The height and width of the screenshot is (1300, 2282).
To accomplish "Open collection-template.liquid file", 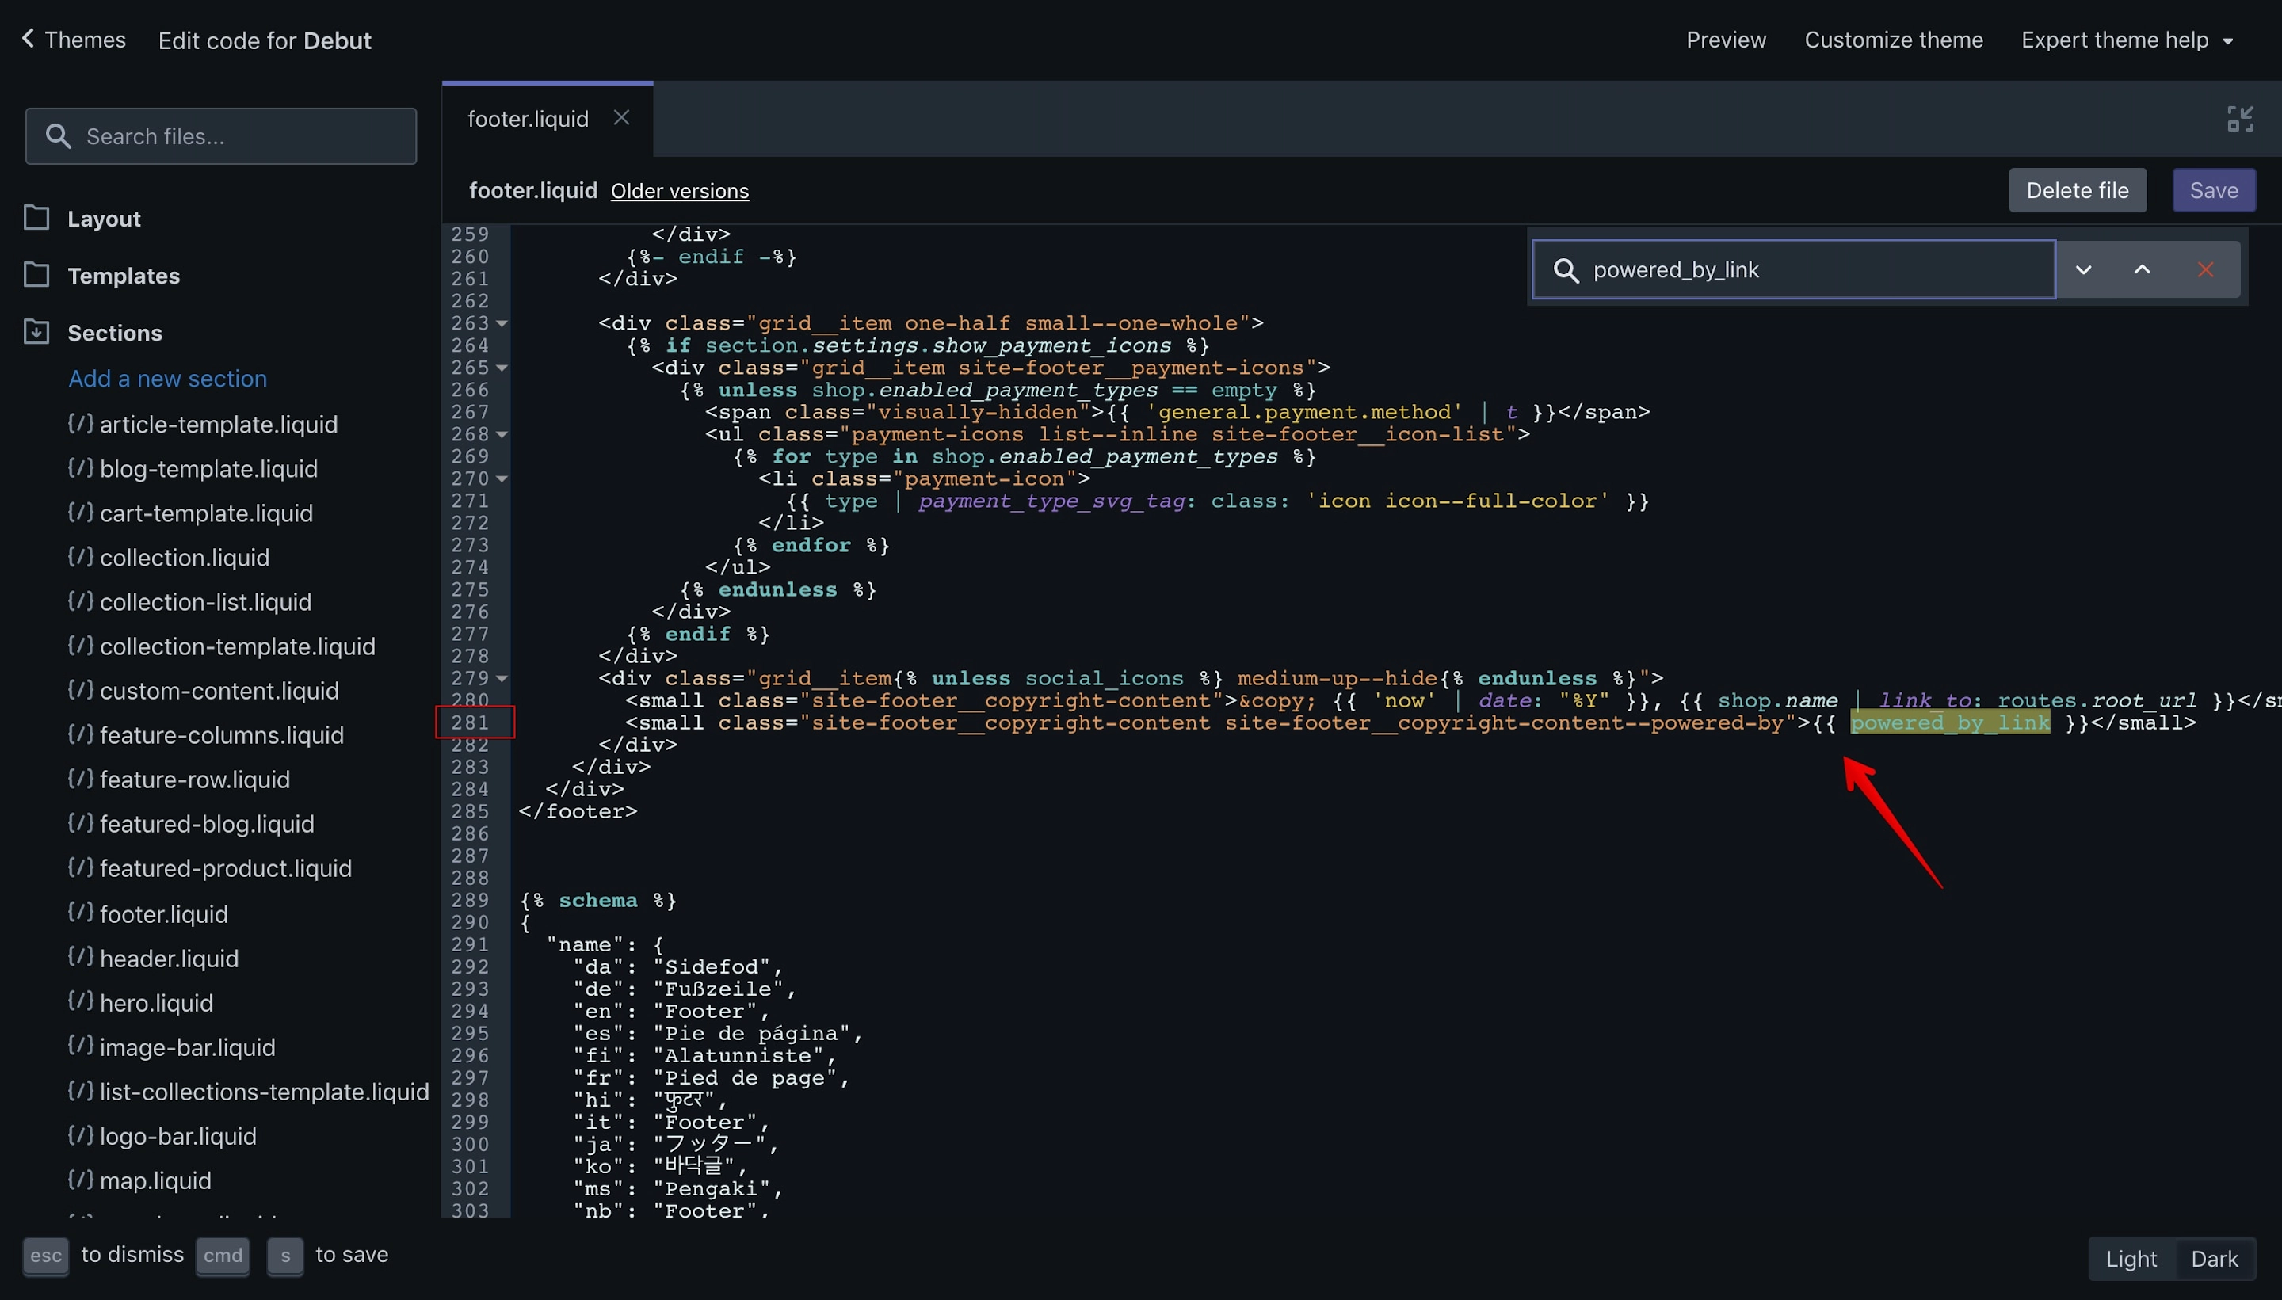I will pos(238,646).
